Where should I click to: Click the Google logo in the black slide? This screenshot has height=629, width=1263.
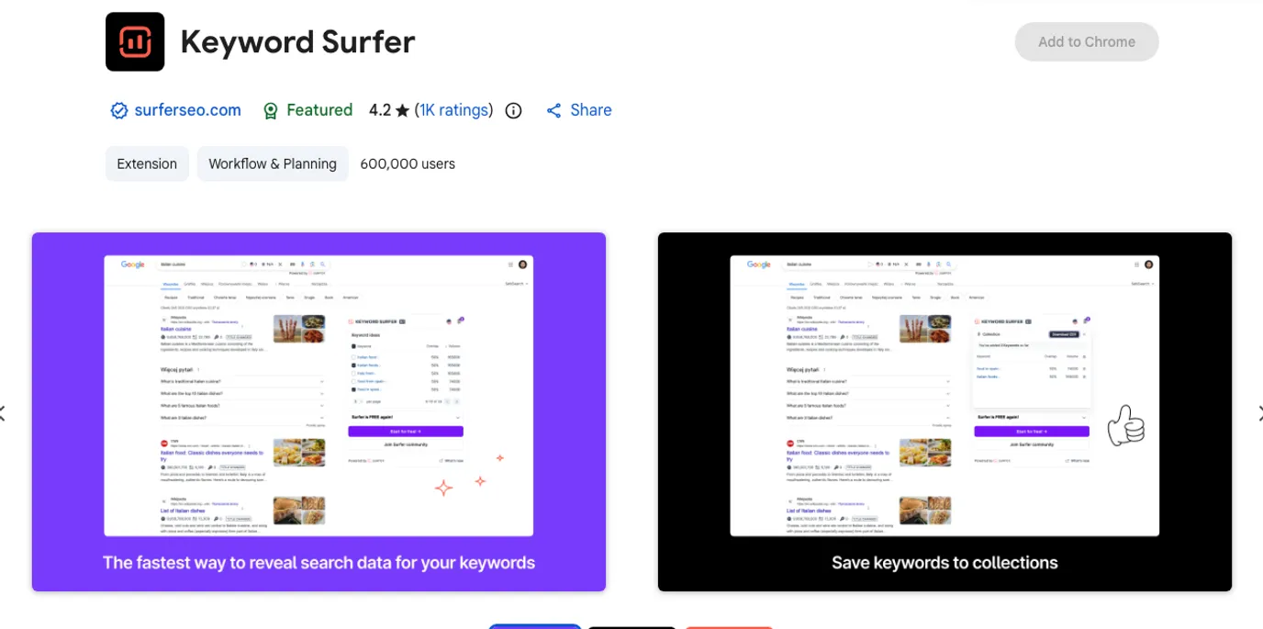point(759,264)
